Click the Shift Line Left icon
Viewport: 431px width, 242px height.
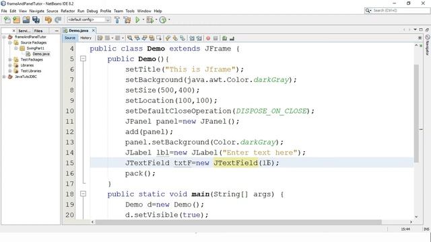[192, 38]
